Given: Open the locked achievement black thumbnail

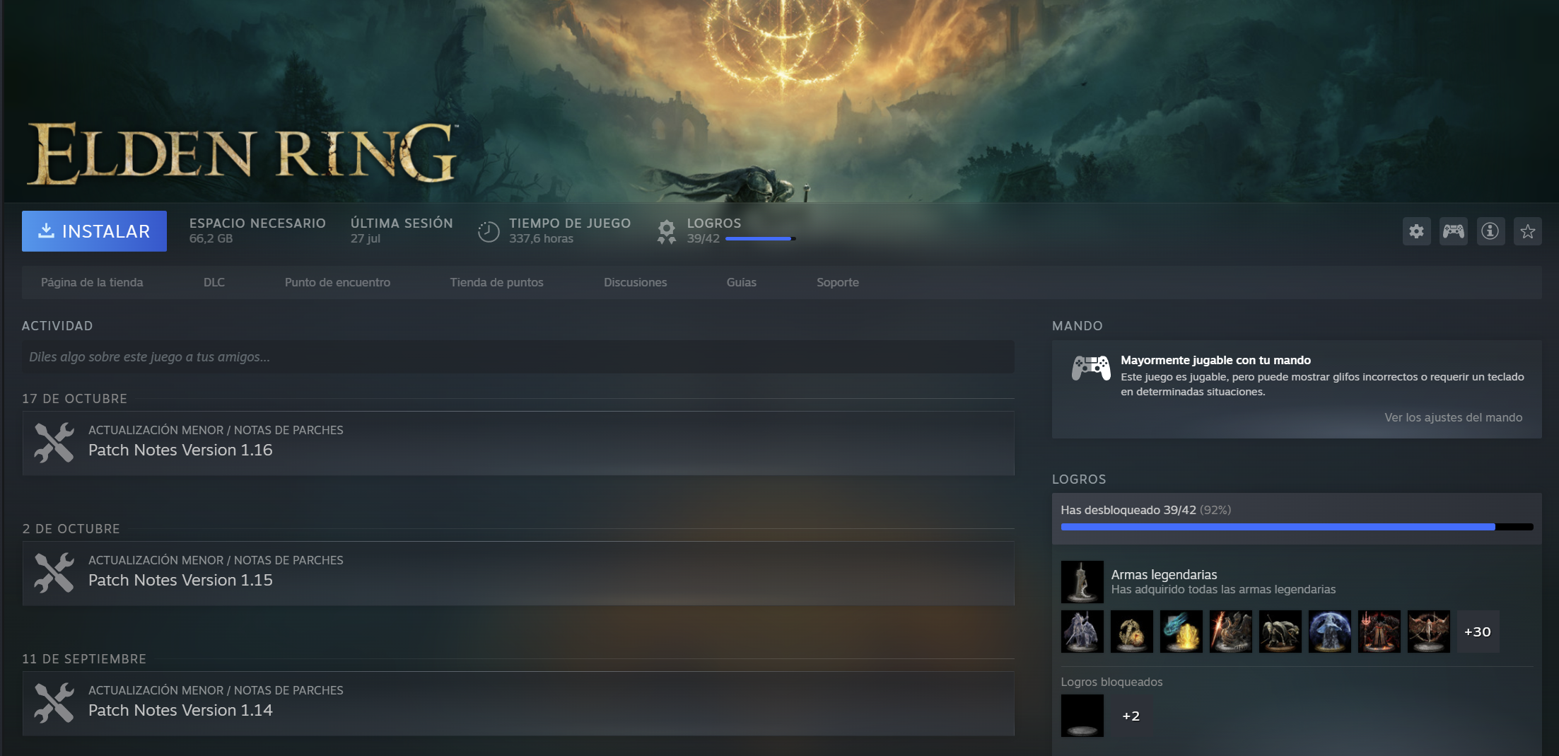Looking at the screenshot, I should (1082, 715).
